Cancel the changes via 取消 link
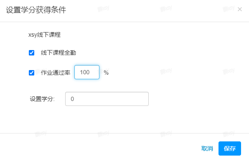 click(207, 148)
